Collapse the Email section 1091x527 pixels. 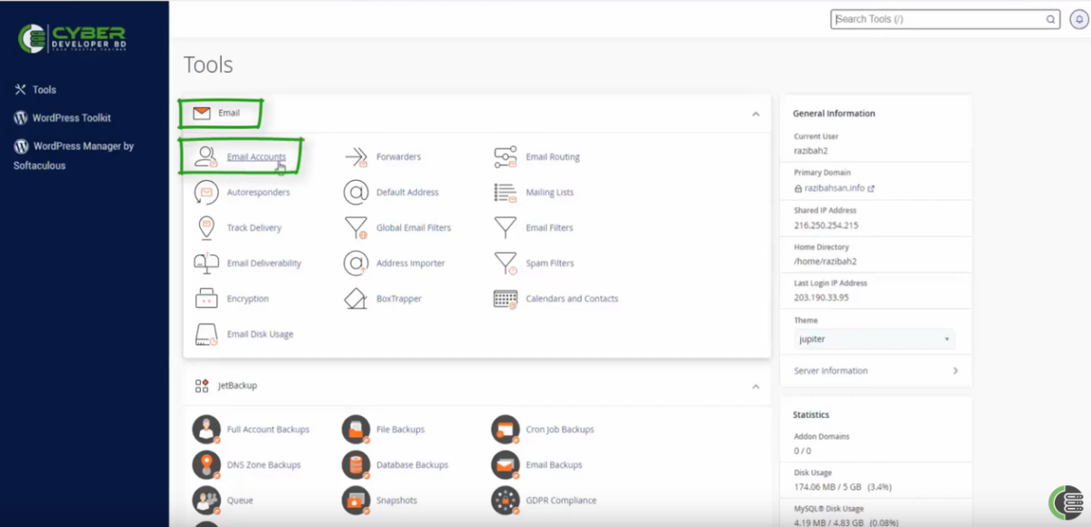click(755, 114)
